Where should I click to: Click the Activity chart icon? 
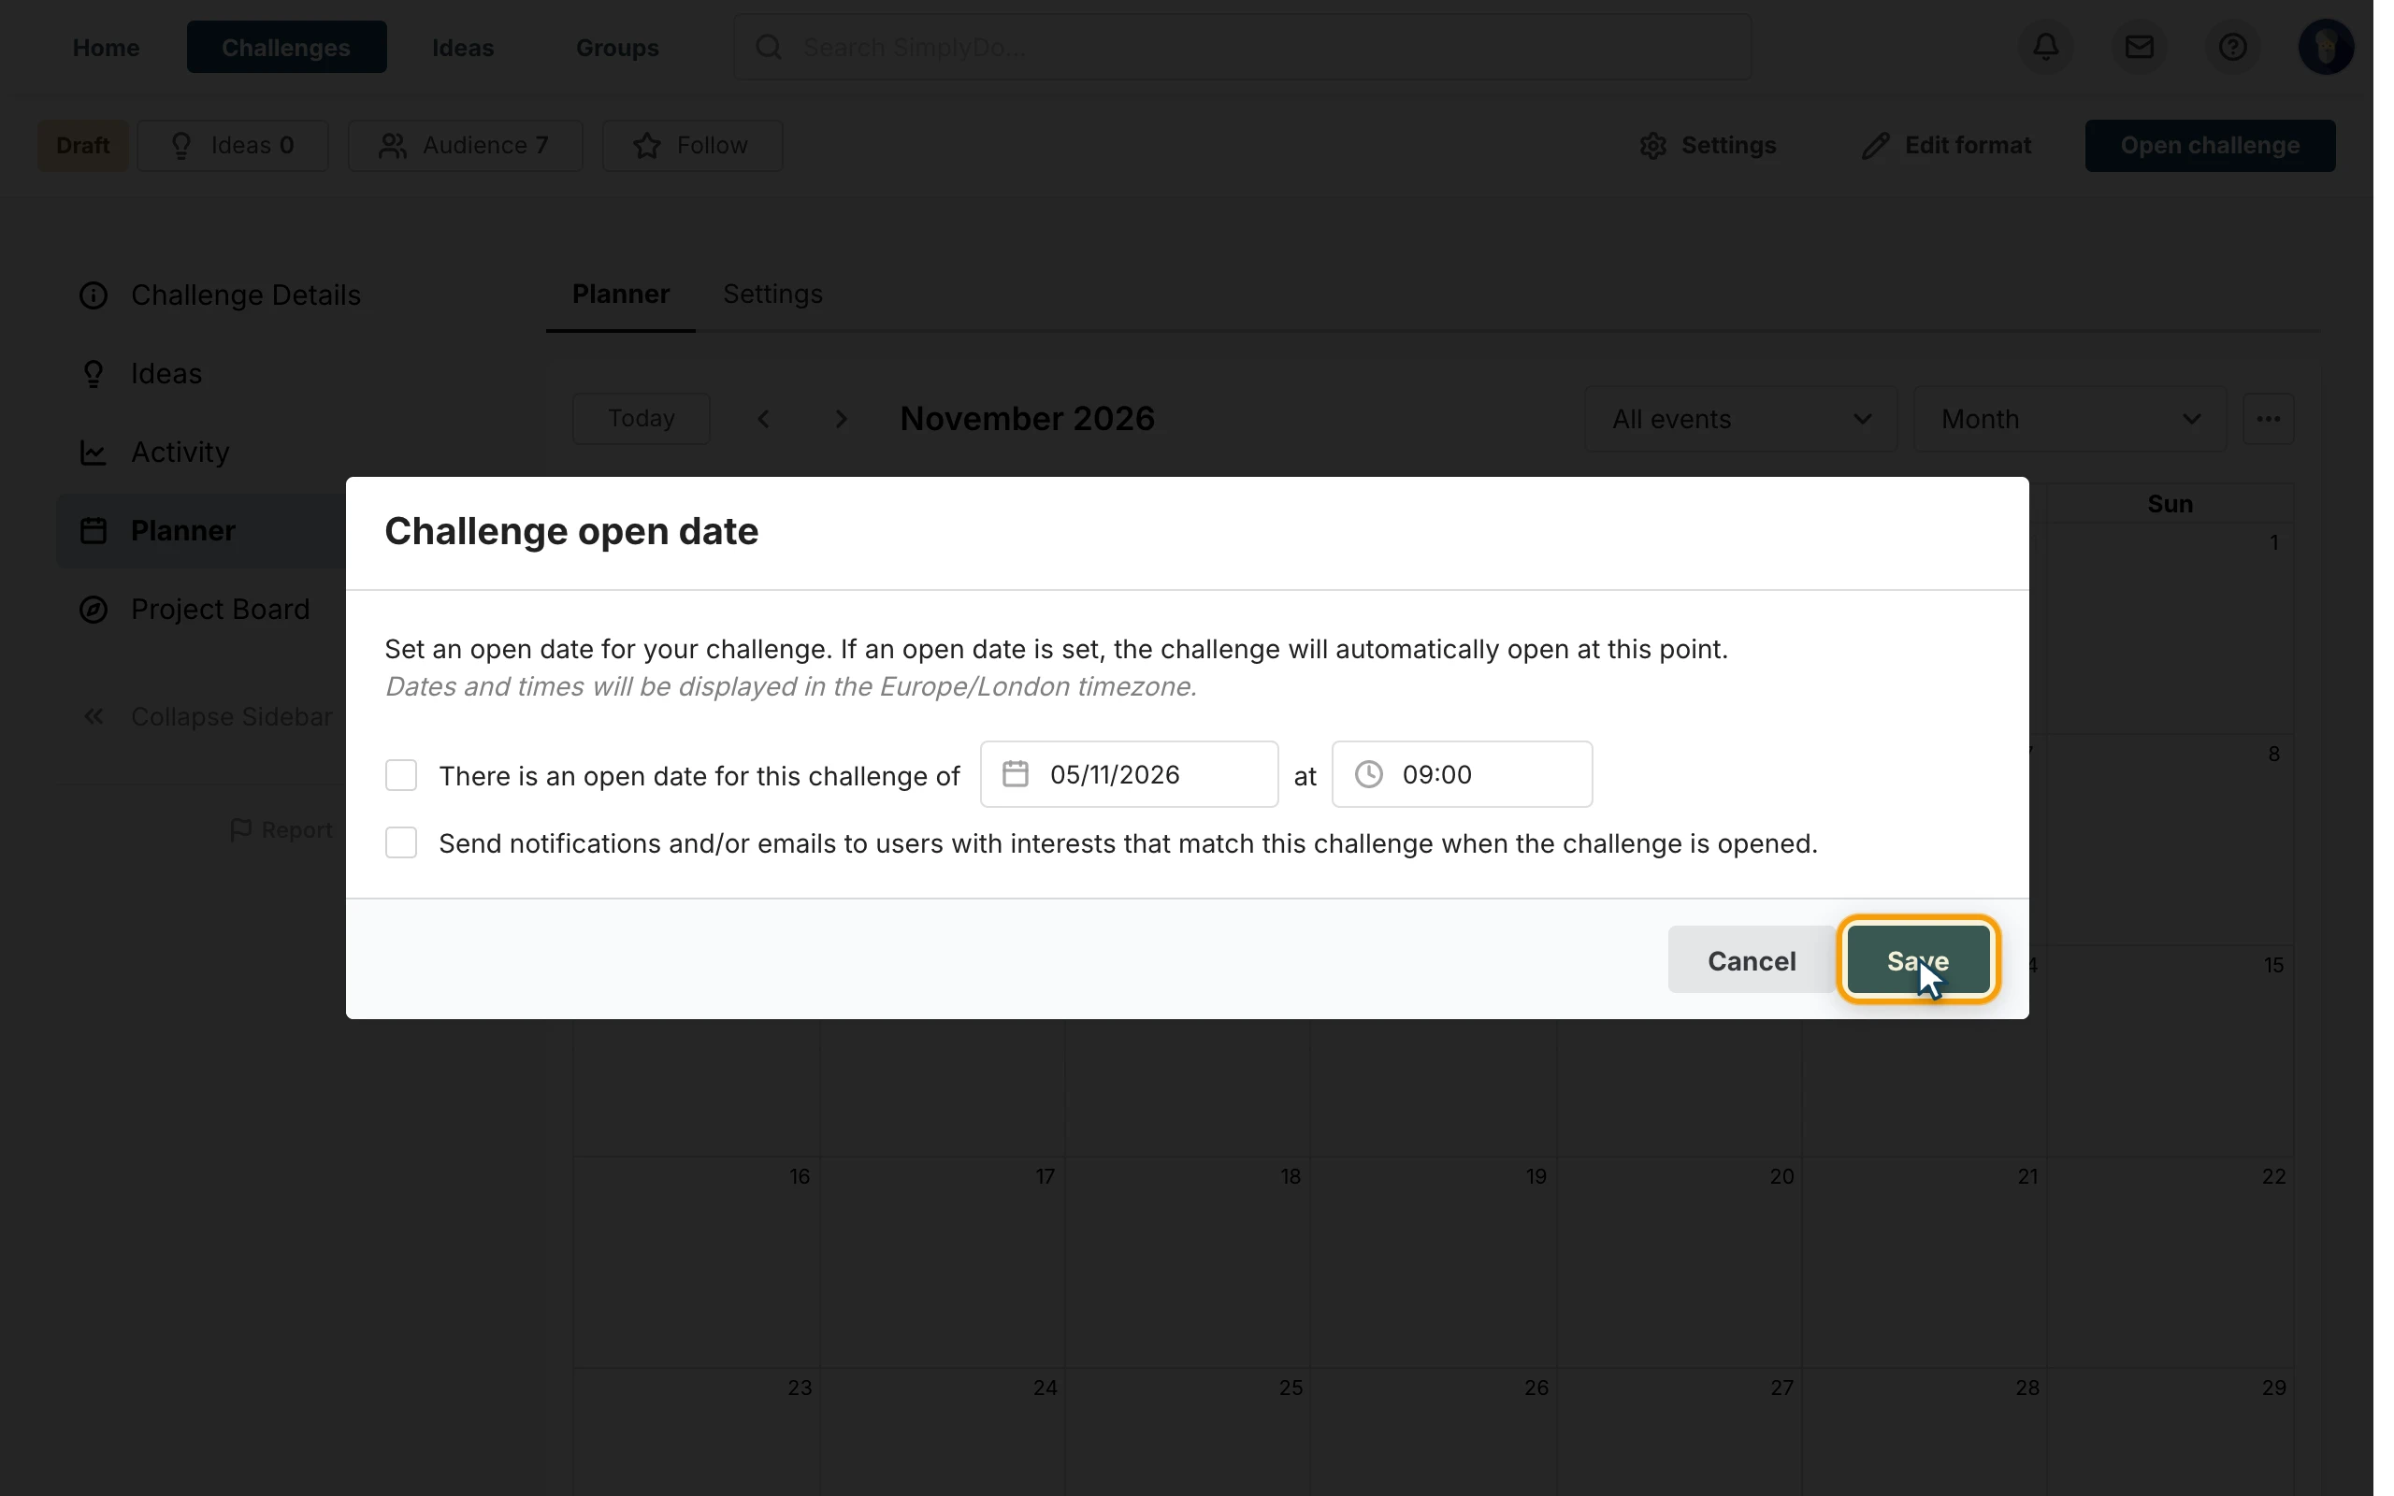coord(93,453)
